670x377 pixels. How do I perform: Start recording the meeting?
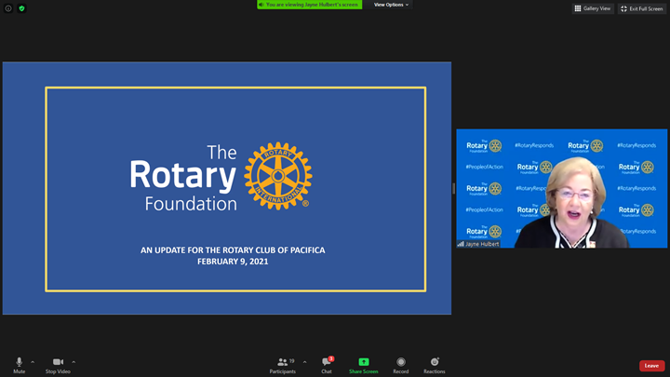click(401, 366)
